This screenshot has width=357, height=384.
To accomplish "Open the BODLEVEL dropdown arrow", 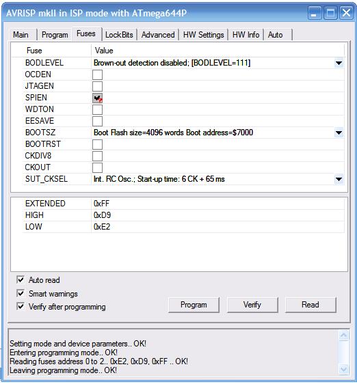I will [x=339, y=63].
